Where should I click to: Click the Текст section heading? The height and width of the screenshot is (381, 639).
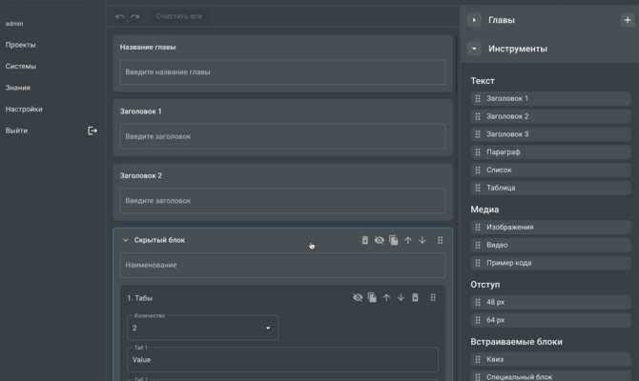483,81
